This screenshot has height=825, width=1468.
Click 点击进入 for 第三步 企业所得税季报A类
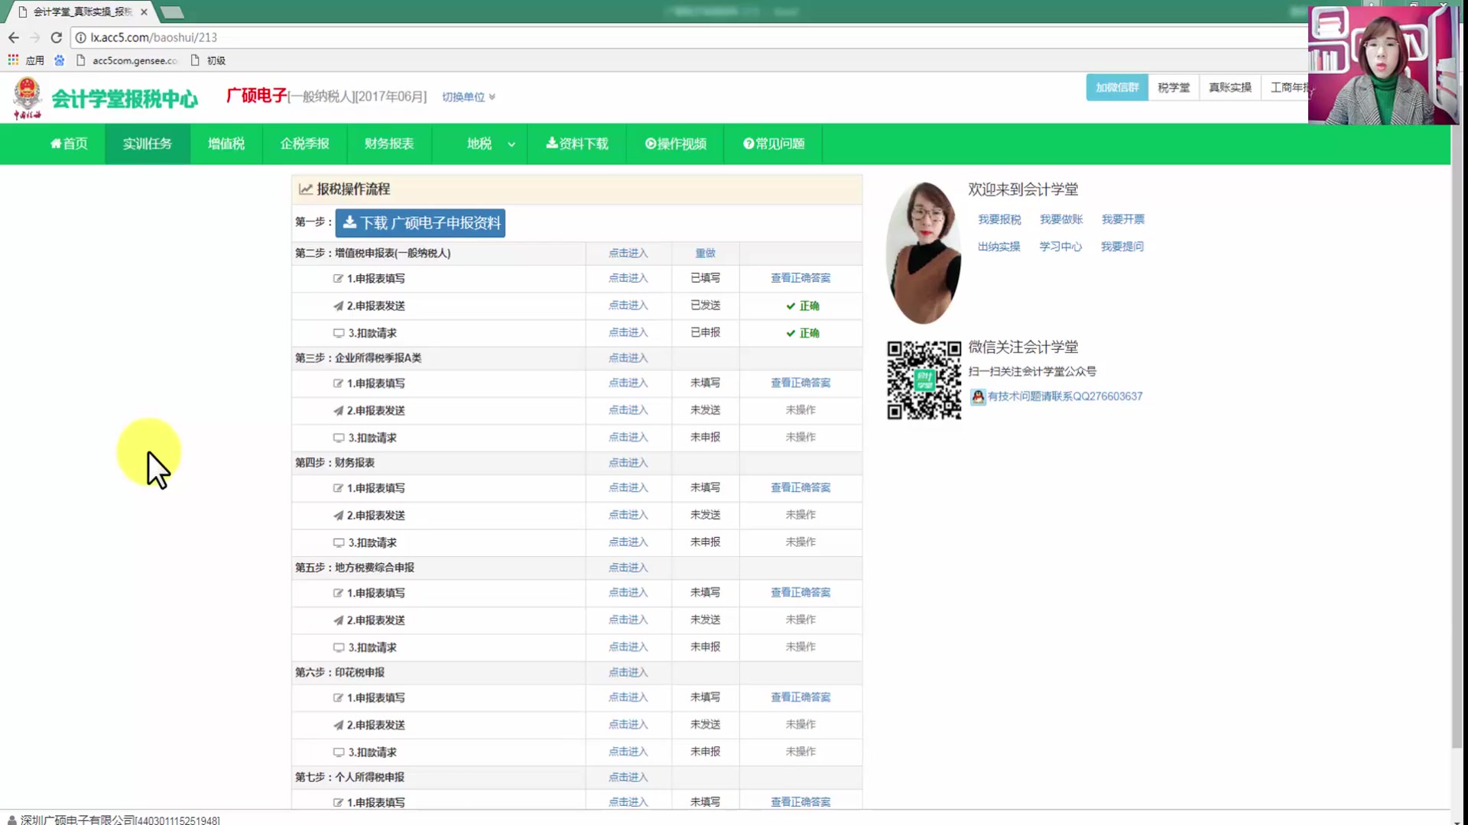click(x=628, y=357)
